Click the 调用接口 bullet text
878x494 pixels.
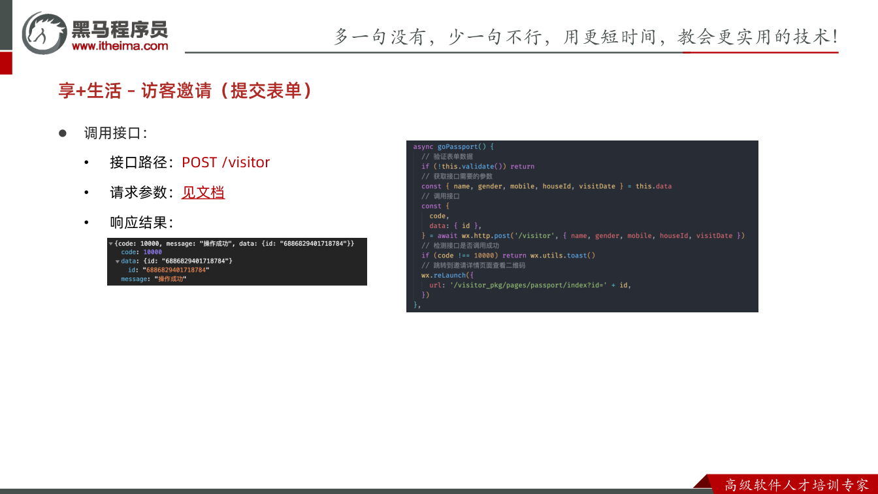coord(116,133)
